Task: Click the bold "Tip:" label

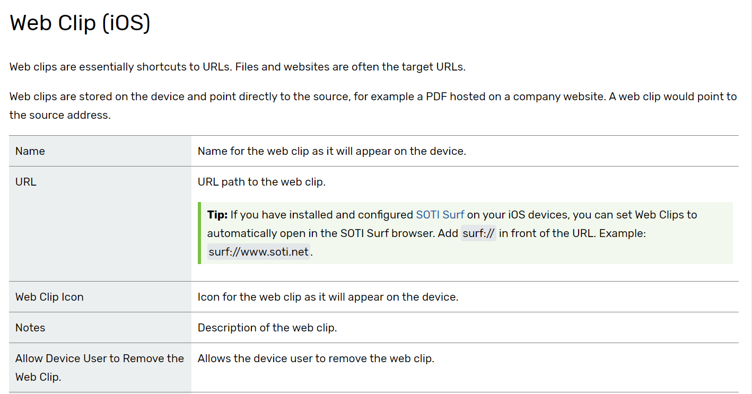Action: point(217,215)
